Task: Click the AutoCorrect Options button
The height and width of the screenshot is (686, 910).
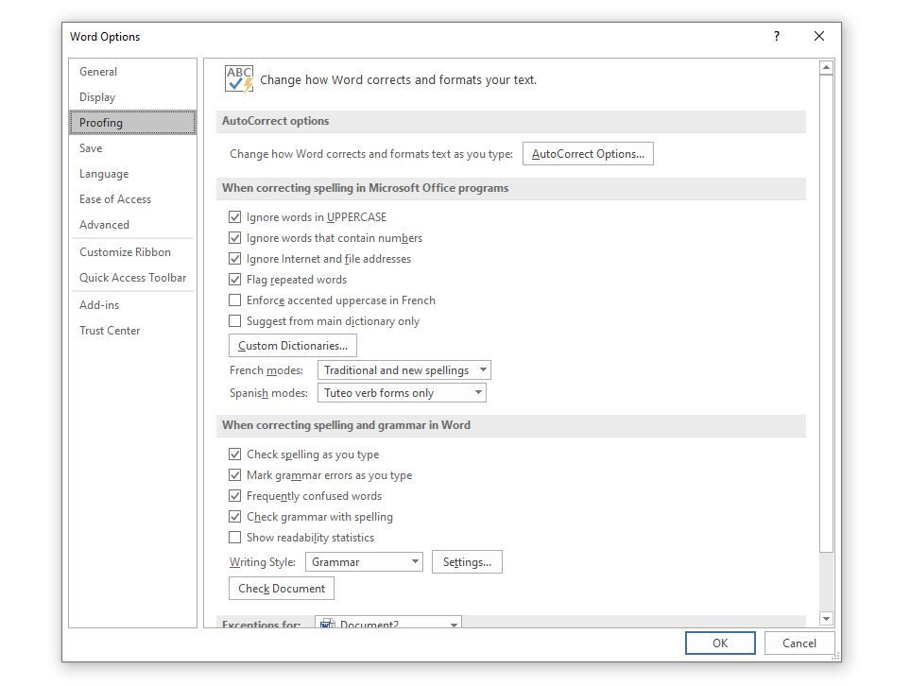Action: pos(588,153)
